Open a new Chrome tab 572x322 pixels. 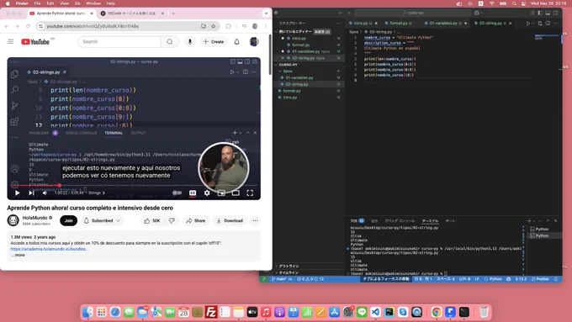click(x=173, y=13)
